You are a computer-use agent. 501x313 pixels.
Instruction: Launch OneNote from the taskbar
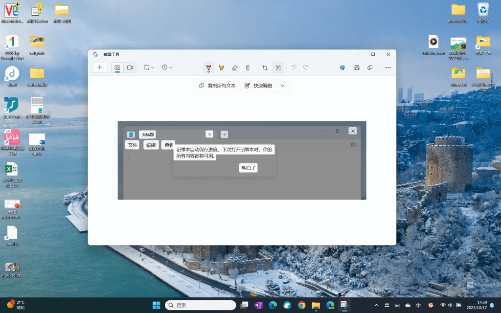click(x=258, y=305)
